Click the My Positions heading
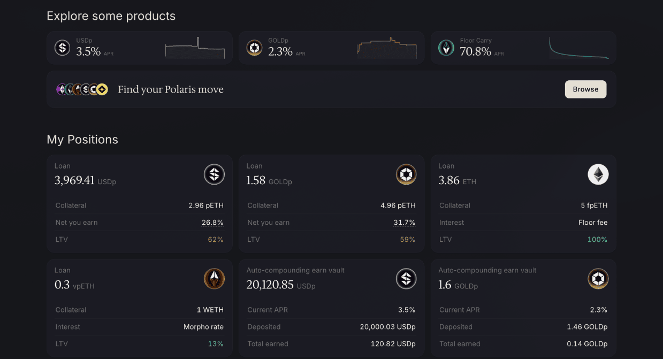Viewport: 663px width, 359px height. [x=82, y=140]
